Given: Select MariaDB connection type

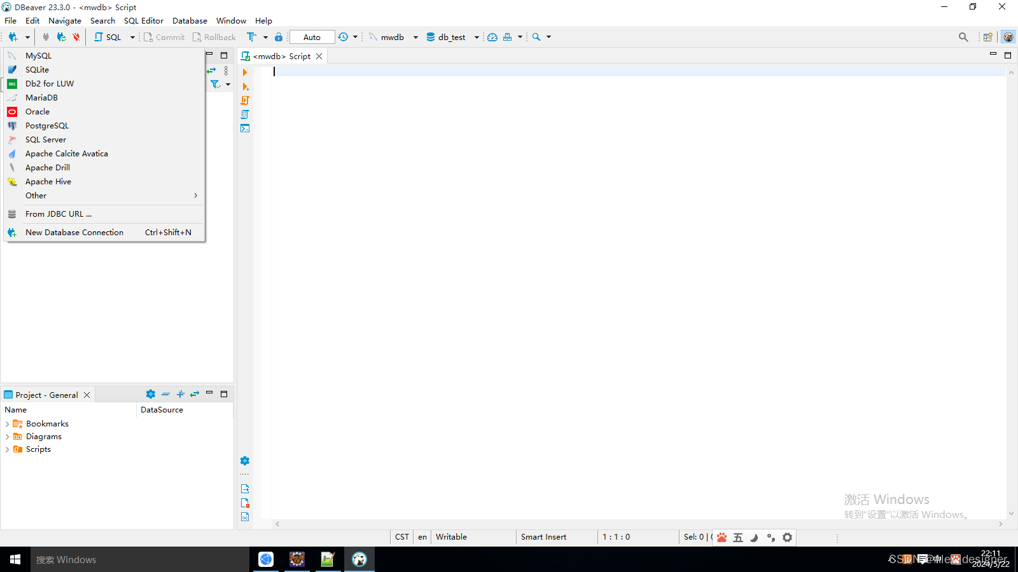Looking at the screenshot, I should coord(104,98).
